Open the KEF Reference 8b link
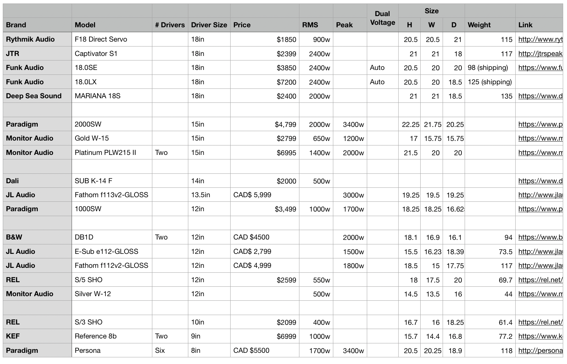 pos(540,336)
